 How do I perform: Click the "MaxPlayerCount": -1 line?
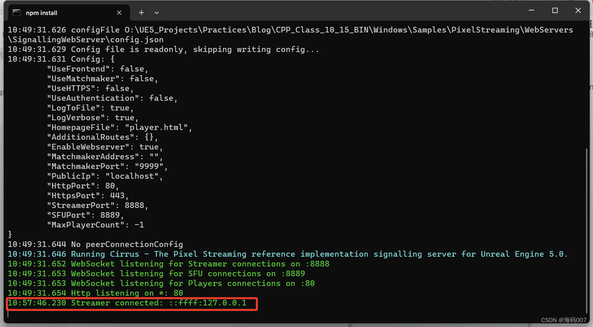coord(95,225)
